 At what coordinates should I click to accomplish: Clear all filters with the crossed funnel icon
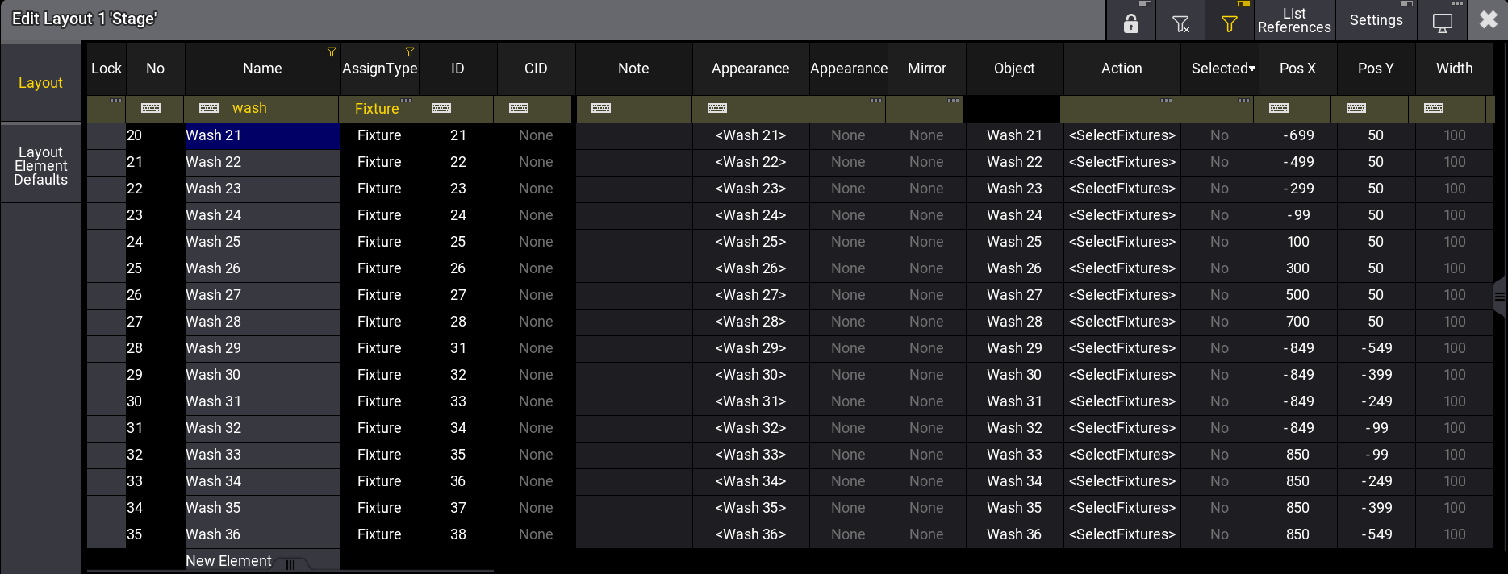(1180, 22)
